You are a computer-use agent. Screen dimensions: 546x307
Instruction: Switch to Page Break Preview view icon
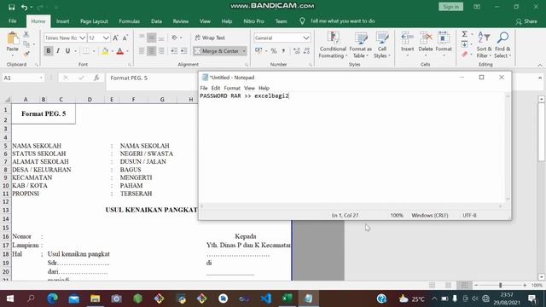(x=464, y=285)
